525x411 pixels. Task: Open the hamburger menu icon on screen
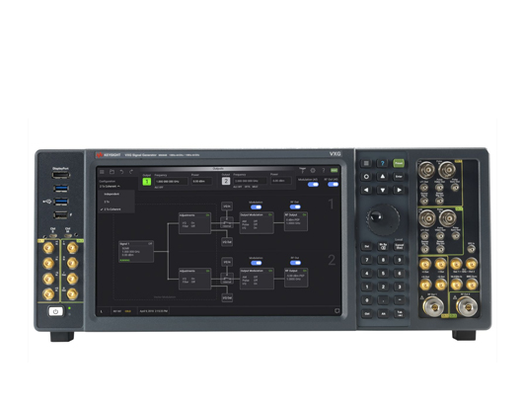102,172
